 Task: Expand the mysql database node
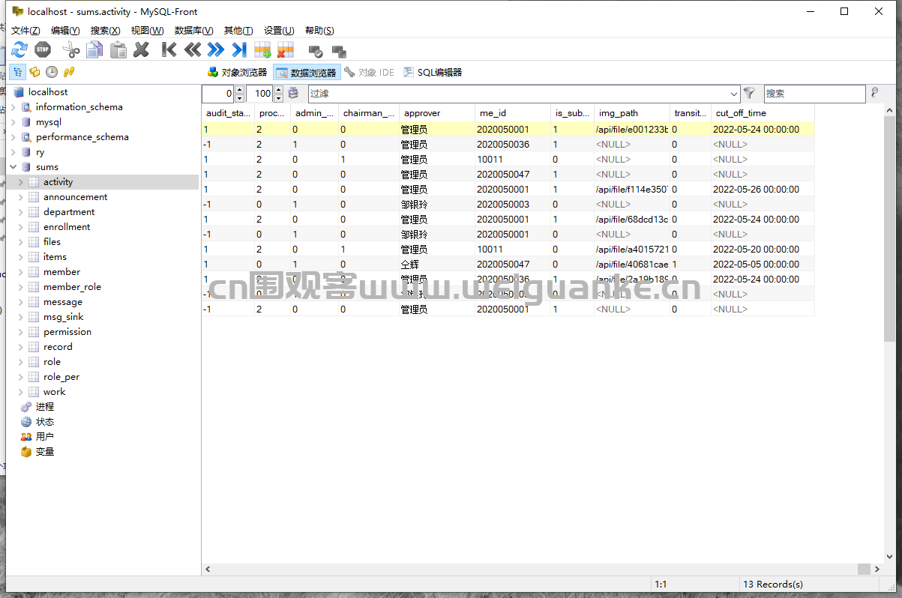pyautogui.click(x=13, y=122)
